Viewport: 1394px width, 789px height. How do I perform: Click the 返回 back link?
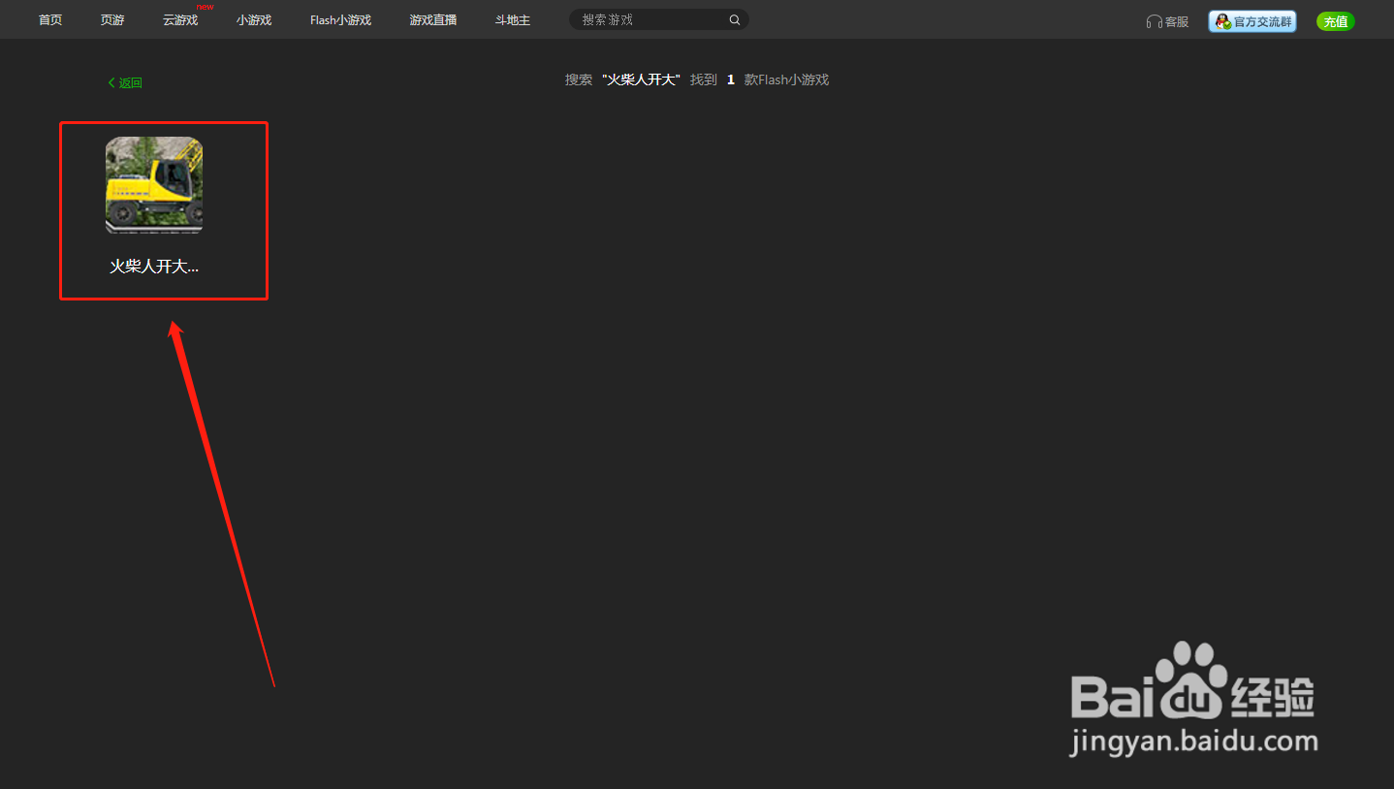point(125,83)
